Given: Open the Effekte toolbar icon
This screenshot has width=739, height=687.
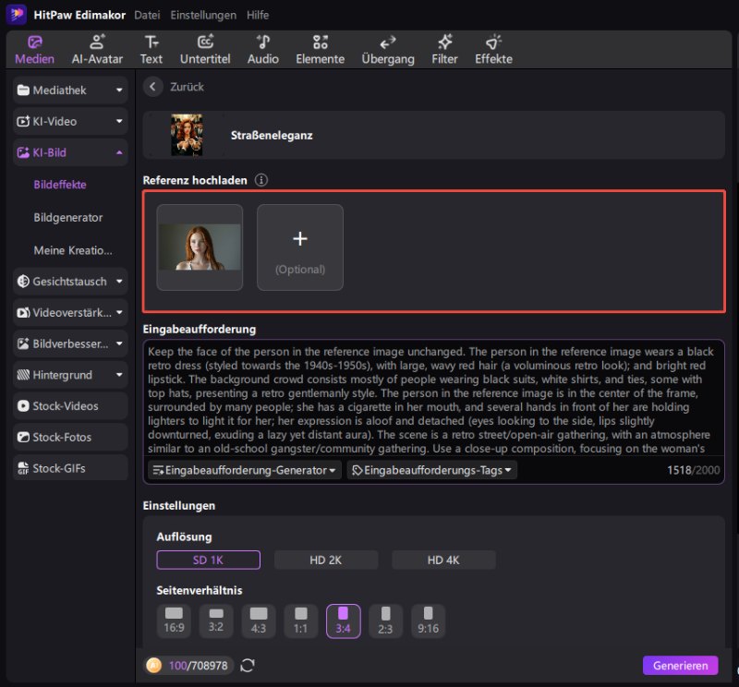Looking at the screenshot, I should coord(493,49).
